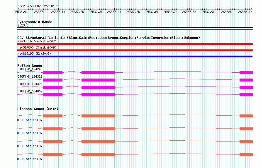Viewport: 261px width, 168px height.
Task: Open transcript label OTOF|NM_194322
Action: (x=30, y=77)
